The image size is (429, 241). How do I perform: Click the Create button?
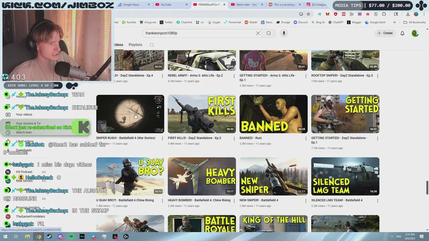pyautogui.click(x=385, y=33)
